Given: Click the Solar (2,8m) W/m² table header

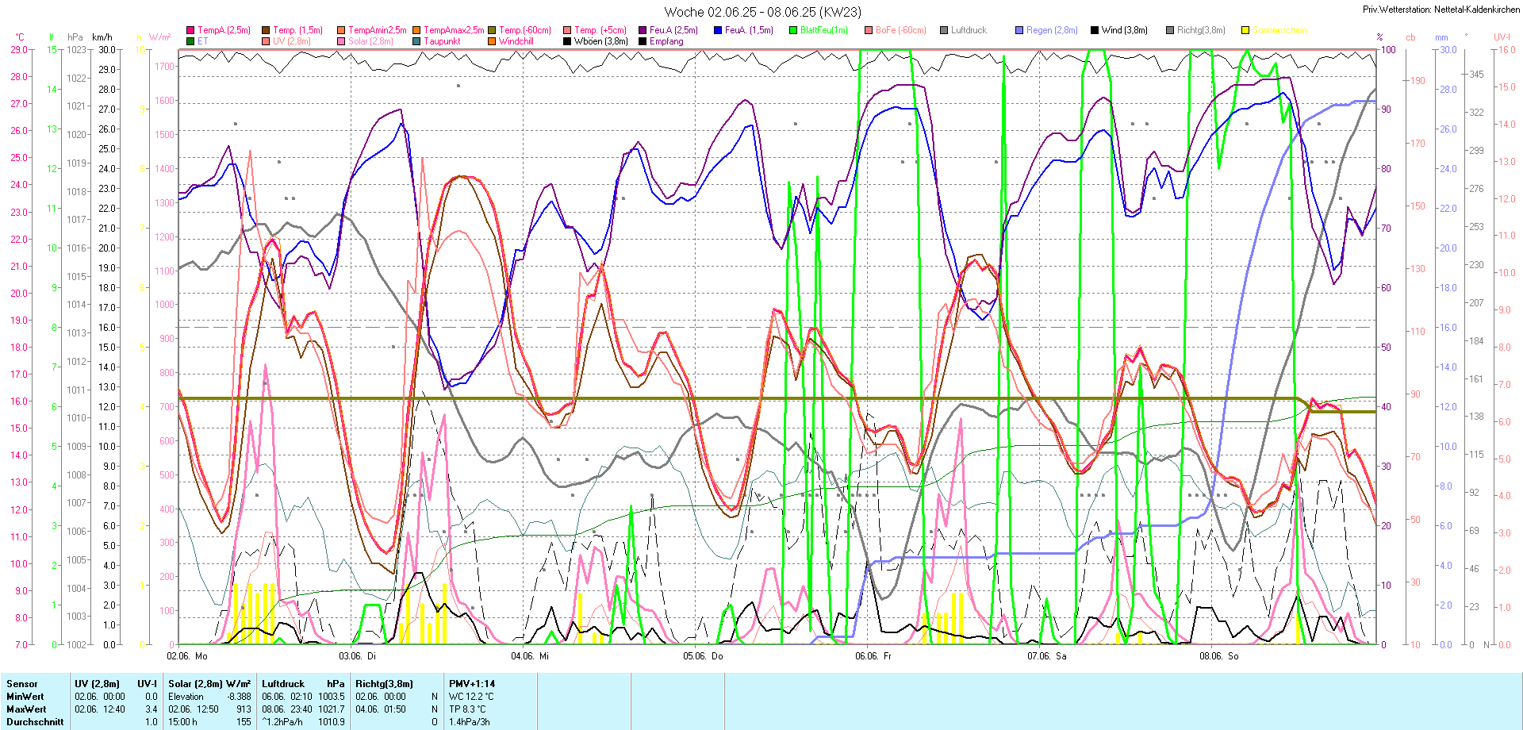Looking at the screenshot, I should 209,684.
